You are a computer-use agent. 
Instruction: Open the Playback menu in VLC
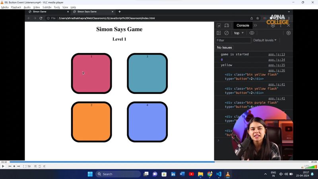[x=16, y=7]
